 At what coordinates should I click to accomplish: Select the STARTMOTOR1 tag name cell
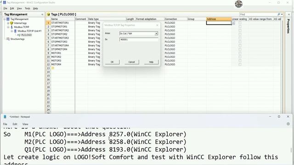click(63, 23)
